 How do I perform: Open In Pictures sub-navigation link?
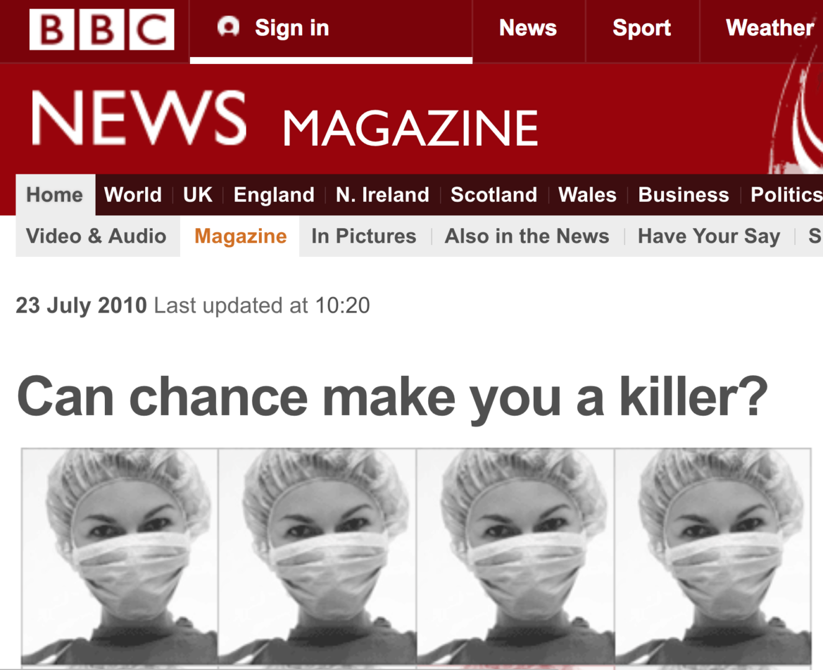pyautogui.click(x=364, y=236)
